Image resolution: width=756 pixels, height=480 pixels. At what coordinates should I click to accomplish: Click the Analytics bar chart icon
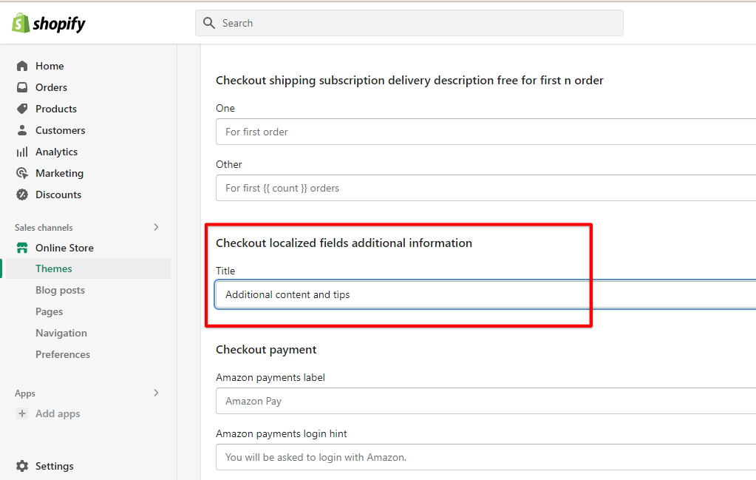point(22,152)
